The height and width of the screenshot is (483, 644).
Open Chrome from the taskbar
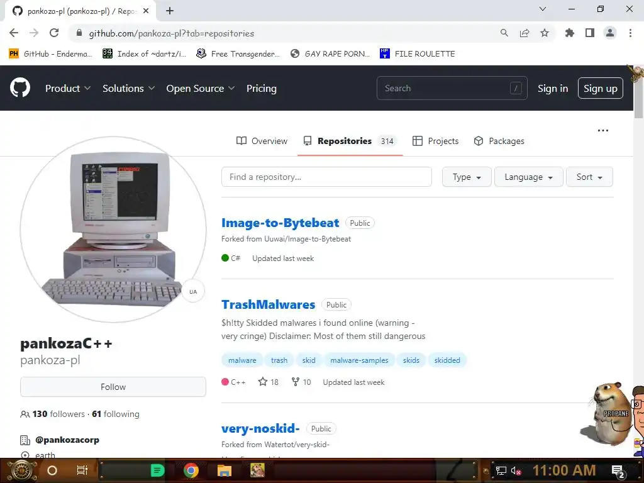tap(191, 470)
